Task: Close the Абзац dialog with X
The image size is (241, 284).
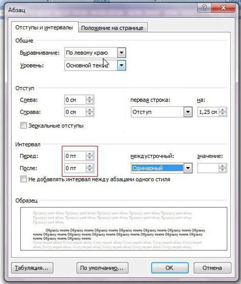Action: click(223, 8)
